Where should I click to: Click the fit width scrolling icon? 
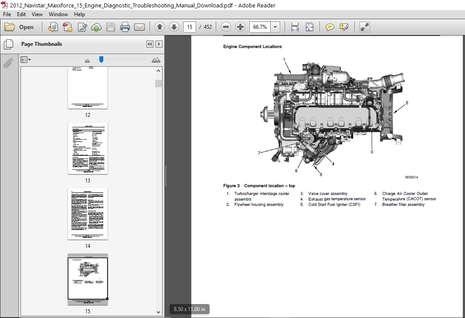(295, 27)
